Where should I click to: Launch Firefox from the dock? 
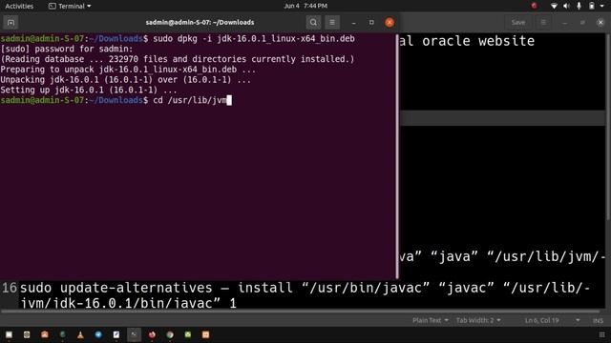(152, 334)
